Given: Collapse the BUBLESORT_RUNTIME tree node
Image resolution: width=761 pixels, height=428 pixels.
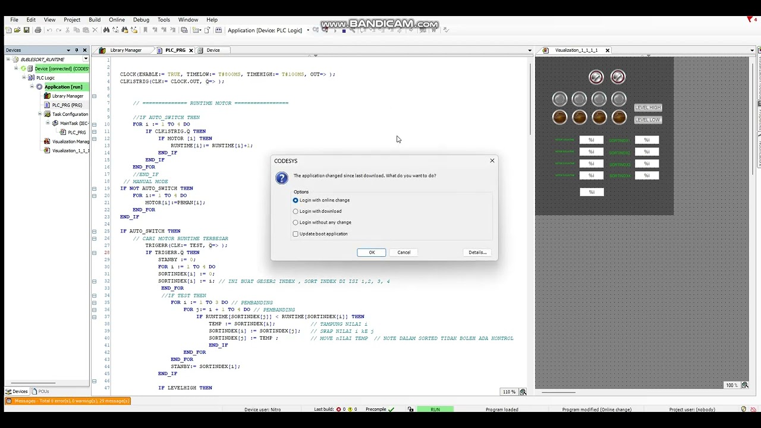Looking at the screenshot, I should pyautogui.click(x=9, y=59).
